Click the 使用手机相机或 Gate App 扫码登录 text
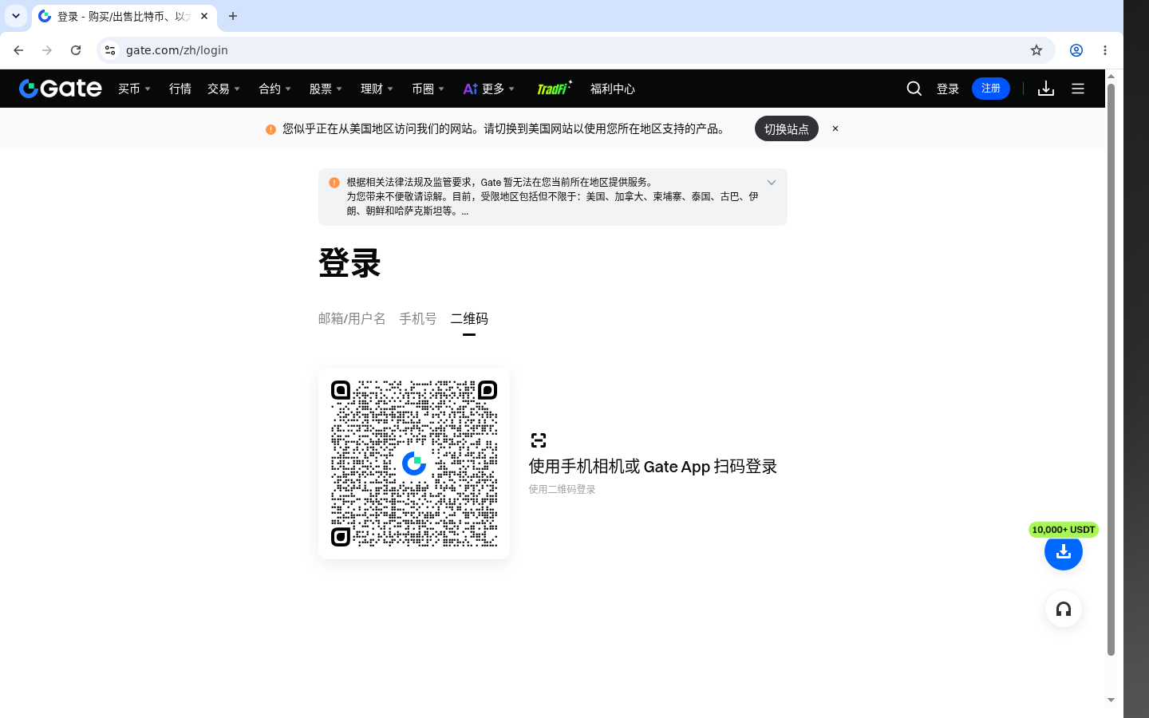Viewport: 1149px width, 718px height. [653, 467]
